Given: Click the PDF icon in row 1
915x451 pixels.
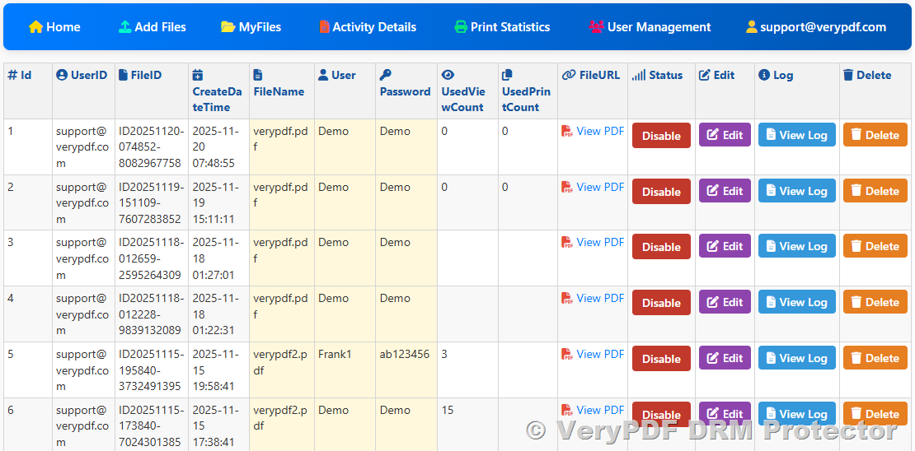Looking at the screenshot, I should 567,132.
